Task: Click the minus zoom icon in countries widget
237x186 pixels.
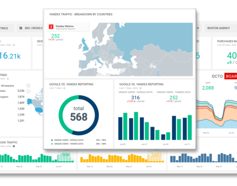Action: tap(29, 91)
